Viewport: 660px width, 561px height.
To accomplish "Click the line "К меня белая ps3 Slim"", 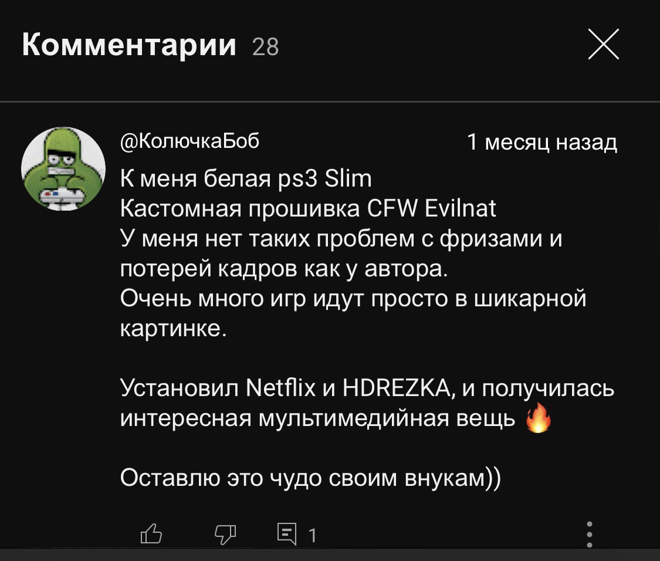I will click(x=246, y=178).
